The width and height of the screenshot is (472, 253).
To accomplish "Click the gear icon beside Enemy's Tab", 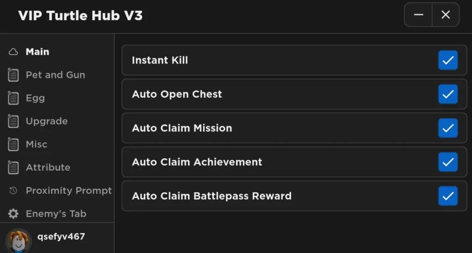I will coord(13,214).
